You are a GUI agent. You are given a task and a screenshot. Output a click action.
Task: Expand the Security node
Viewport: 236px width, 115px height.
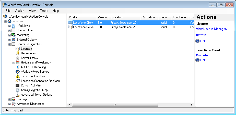click(x=9, y=99)
